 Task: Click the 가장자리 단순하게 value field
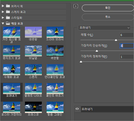coord(127,46)
